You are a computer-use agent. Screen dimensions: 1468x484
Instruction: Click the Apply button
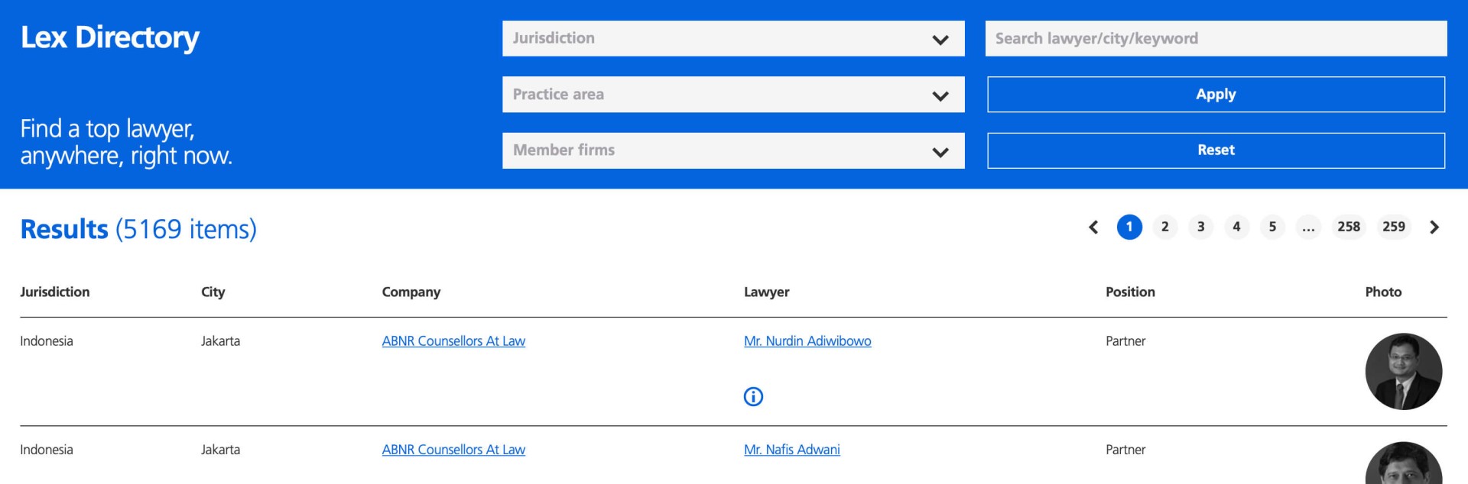(x=1216, y=94)
